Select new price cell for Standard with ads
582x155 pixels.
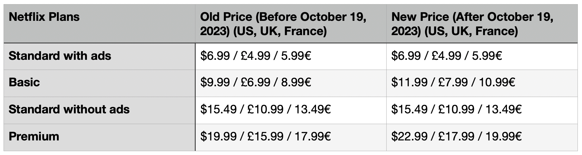coord(446,56)
